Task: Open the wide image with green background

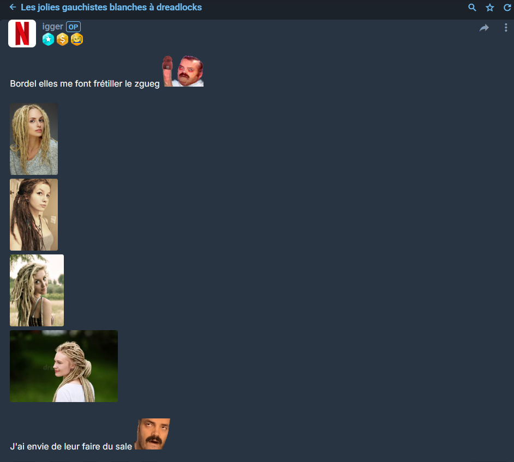Action: [64, 366]
